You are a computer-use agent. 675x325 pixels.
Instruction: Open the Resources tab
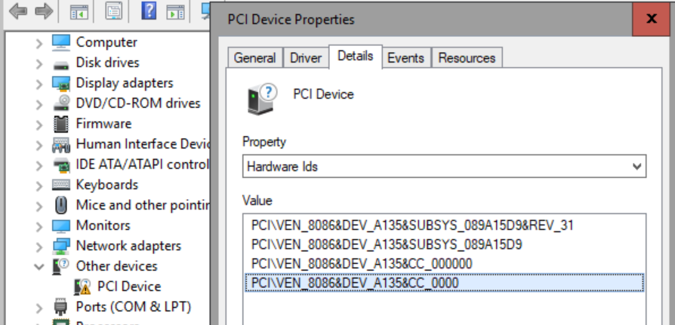click(467, 58)
